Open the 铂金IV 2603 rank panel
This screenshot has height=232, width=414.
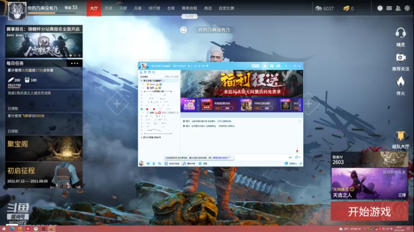click(369, 159)
